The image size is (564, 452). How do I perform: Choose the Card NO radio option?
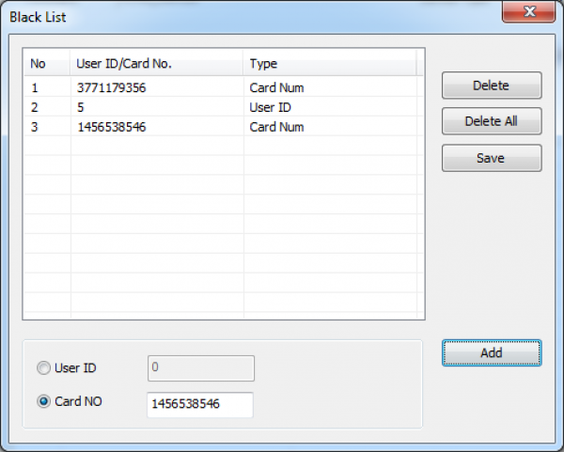(x=43, y=401)
